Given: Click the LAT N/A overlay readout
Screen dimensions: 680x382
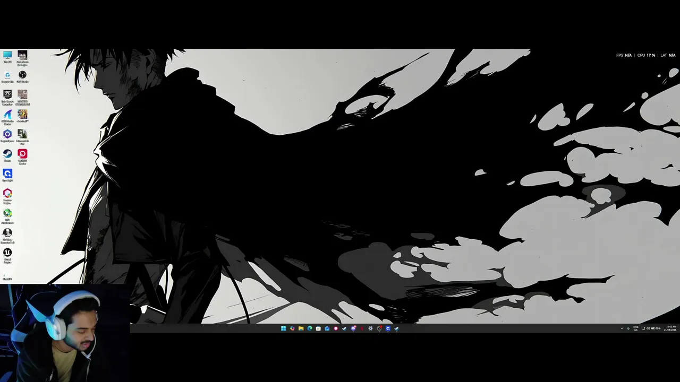Looking at the screenshot, I should (668, 55).
